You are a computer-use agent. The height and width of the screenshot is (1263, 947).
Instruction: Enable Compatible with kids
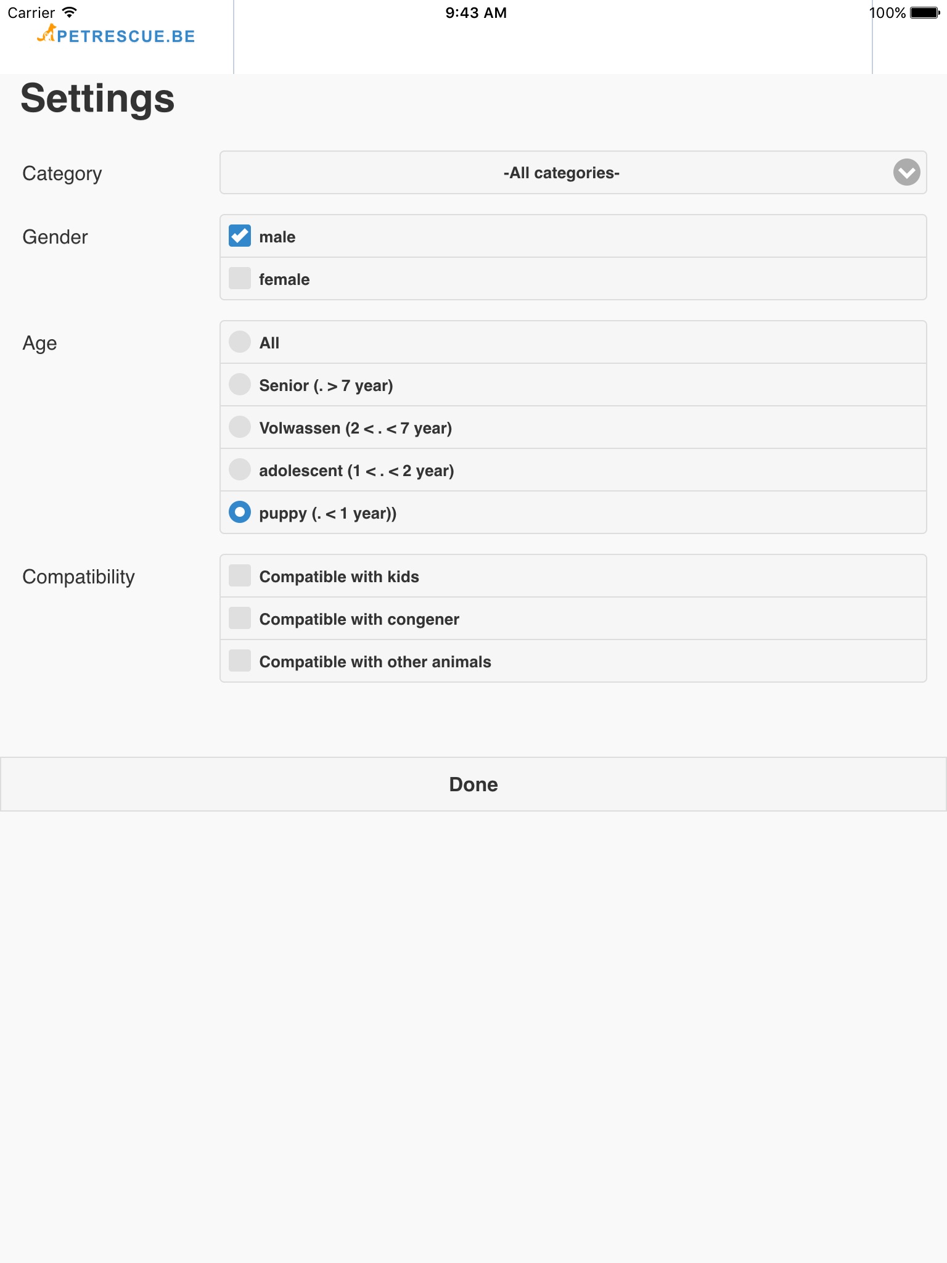pyautogui.click(x=240, y=576)
